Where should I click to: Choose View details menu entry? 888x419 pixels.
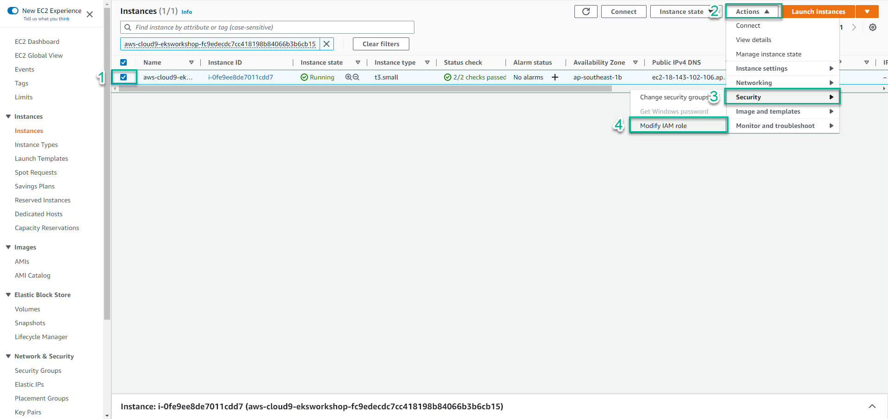783,40
